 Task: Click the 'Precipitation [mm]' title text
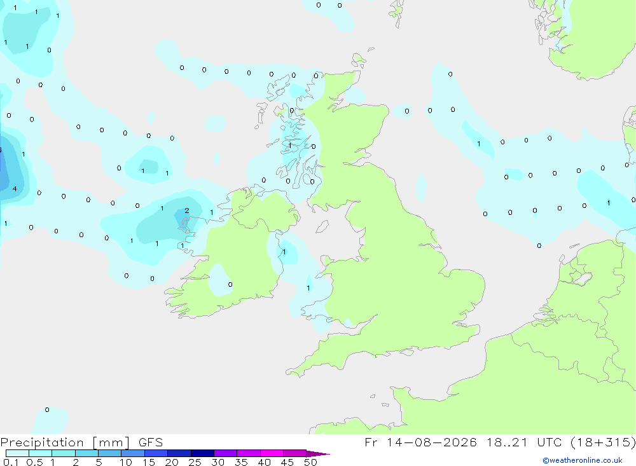65,442
